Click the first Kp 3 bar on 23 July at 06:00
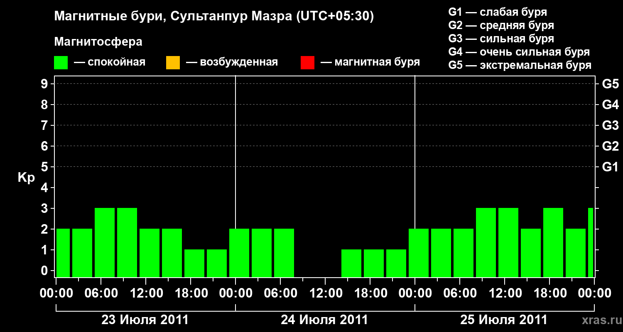 pos(105,242)
